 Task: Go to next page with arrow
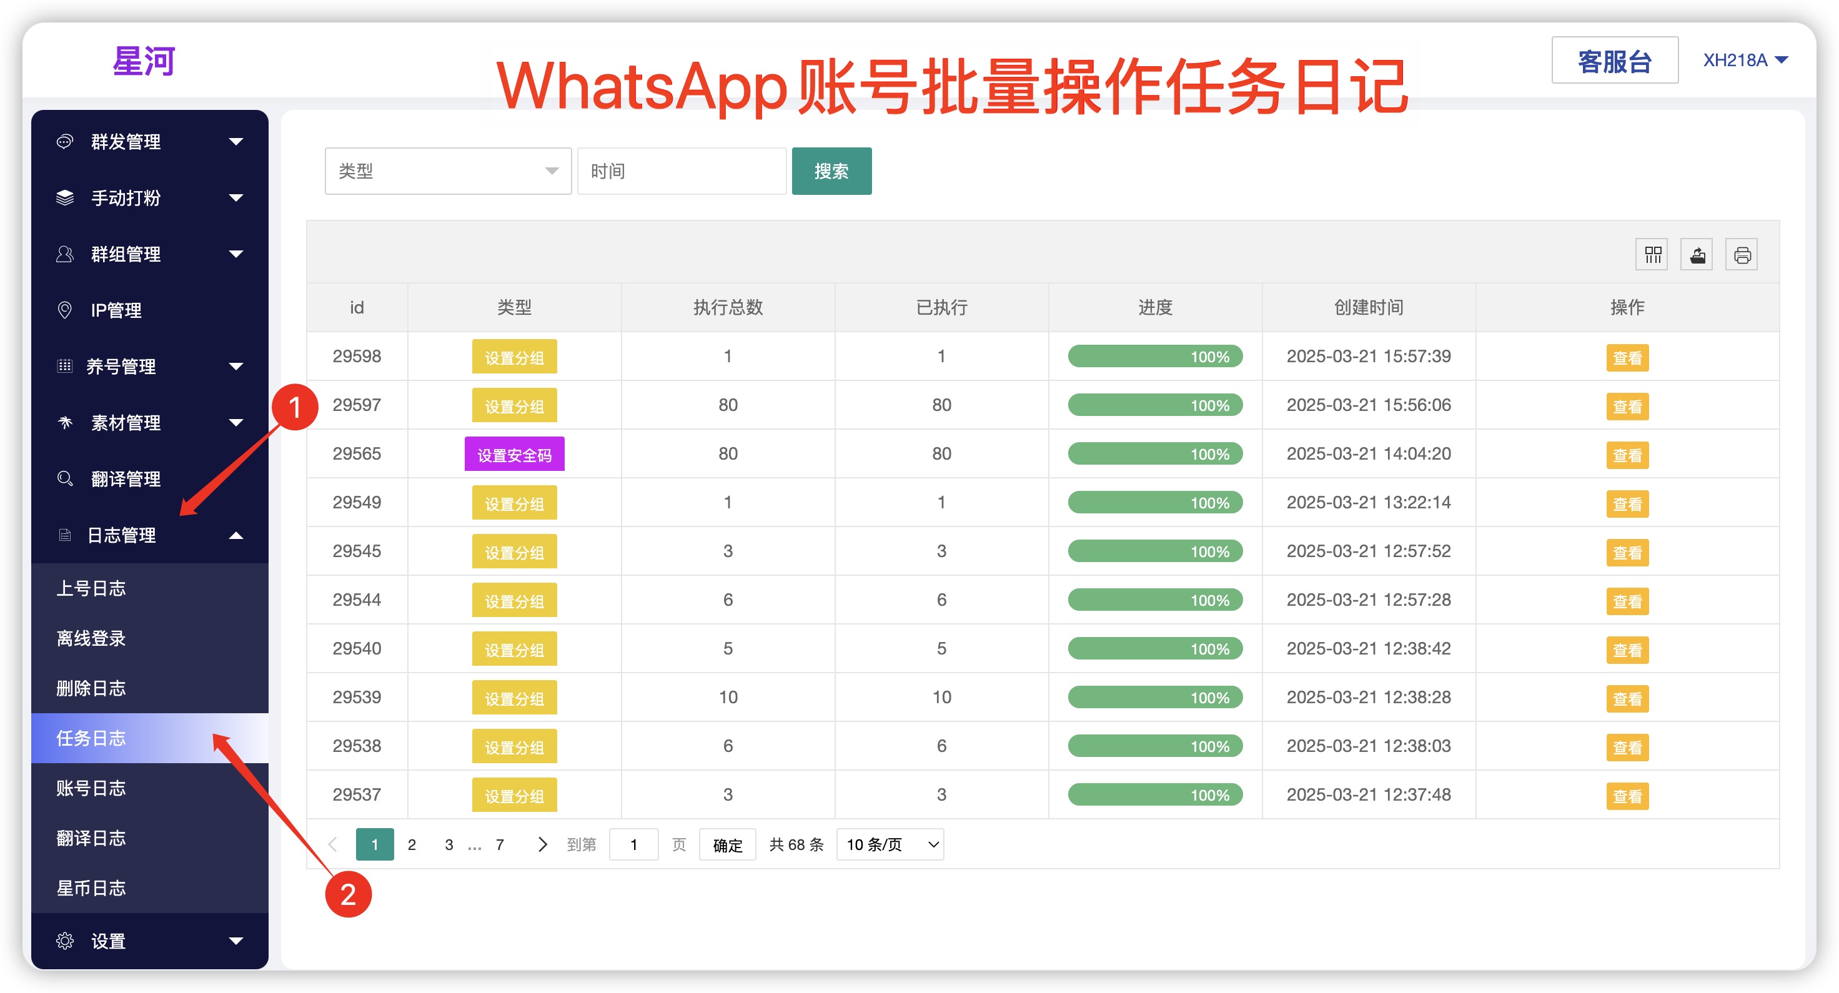[542, 844]
